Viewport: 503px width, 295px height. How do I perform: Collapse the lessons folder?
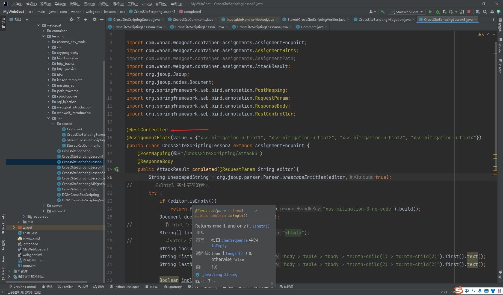click(43, 36)
